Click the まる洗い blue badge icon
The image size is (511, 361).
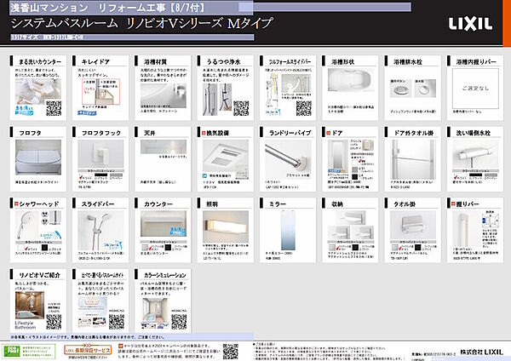24,110
